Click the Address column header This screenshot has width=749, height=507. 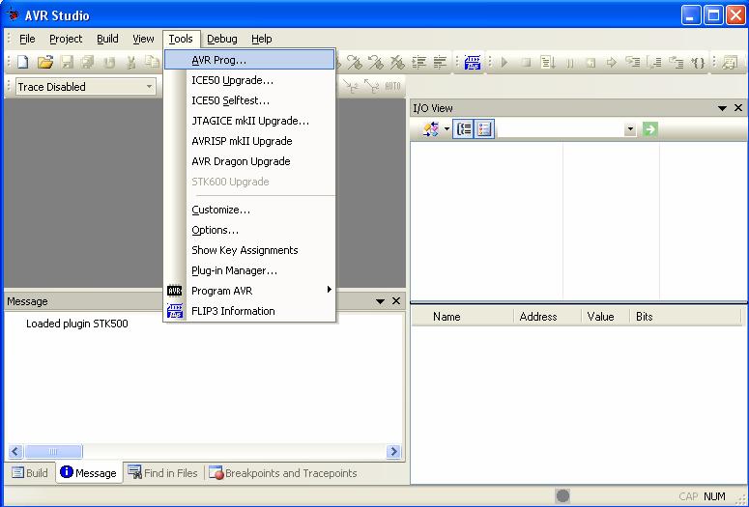tap(537, 317)
